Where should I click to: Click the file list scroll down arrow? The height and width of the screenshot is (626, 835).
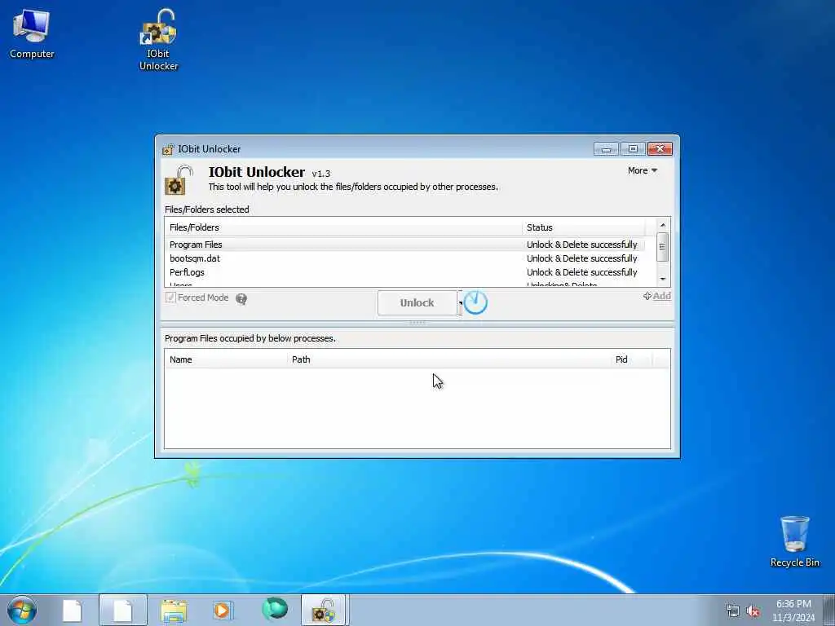tap(662, 279)
